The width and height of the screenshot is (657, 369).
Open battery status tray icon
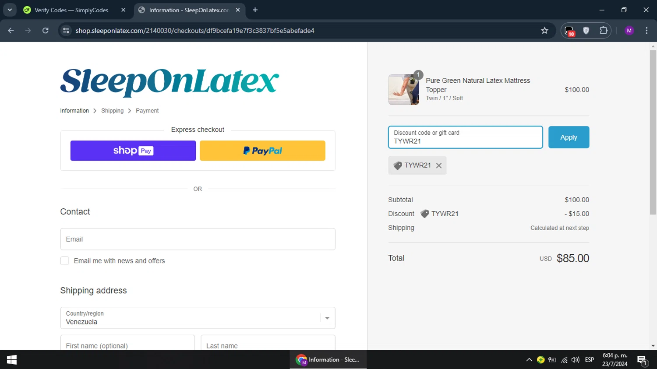coord(552,360)
